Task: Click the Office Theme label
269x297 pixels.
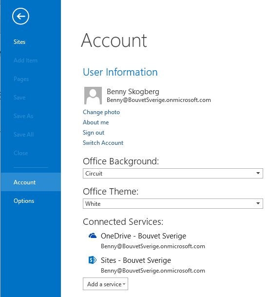Action: point(111,192)
